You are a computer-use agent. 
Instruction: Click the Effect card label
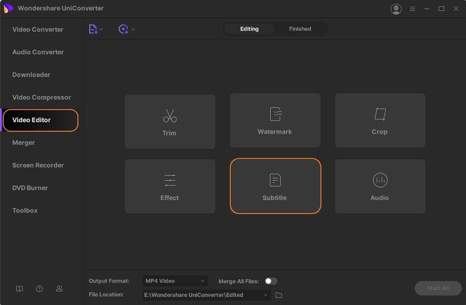[169, 198]
